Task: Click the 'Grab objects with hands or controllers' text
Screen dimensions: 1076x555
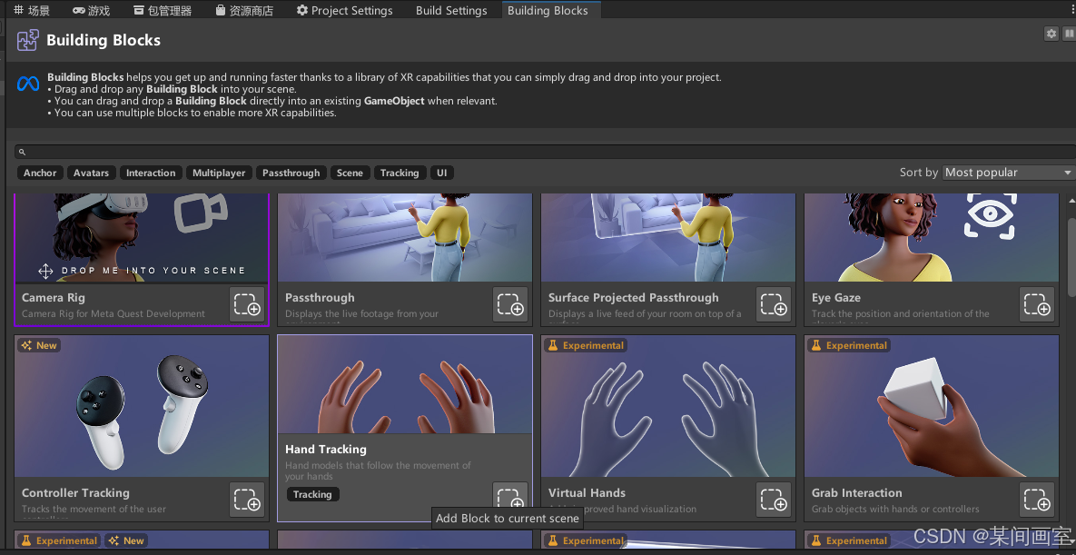Action: (x=895, y=509)
